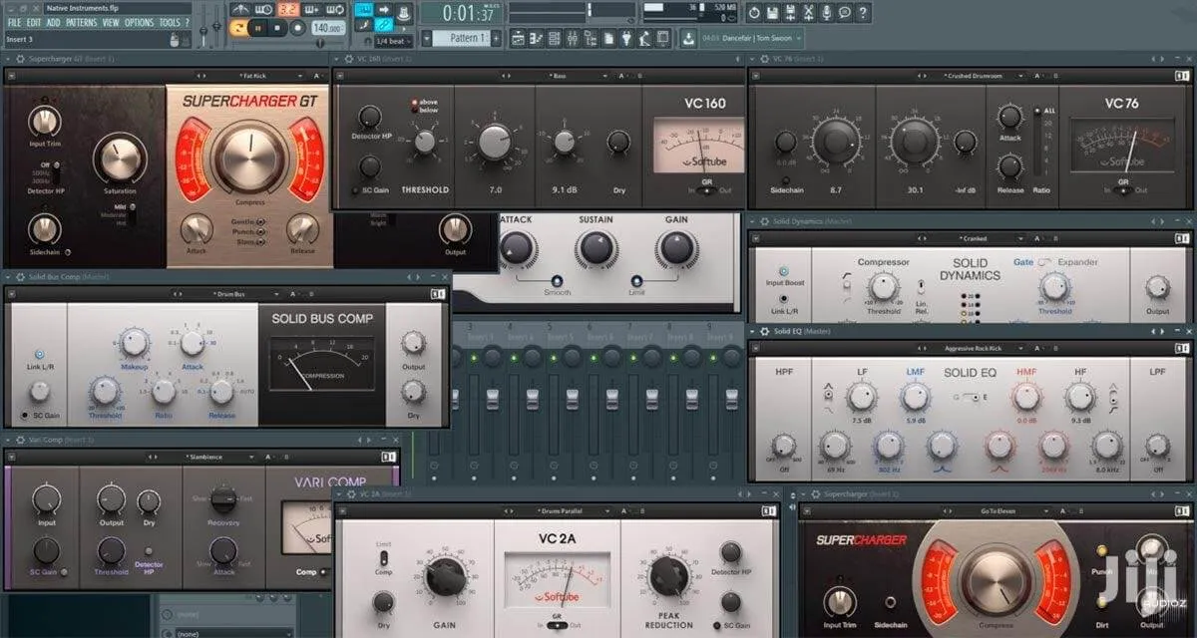Open the OPTIONS menu
Image resolution: width=1197 pixels, height=638 pixels.
[x=137, y=21]
